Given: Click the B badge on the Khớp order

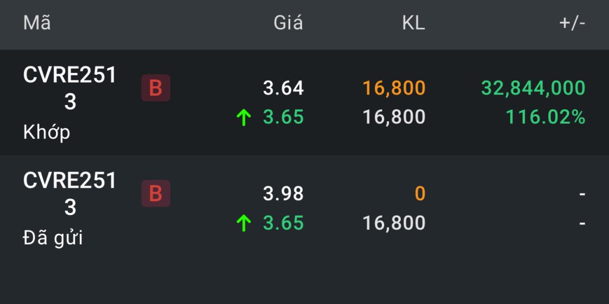Looking at the screenshot, I should pyautogui.click(x=155, y=88).
